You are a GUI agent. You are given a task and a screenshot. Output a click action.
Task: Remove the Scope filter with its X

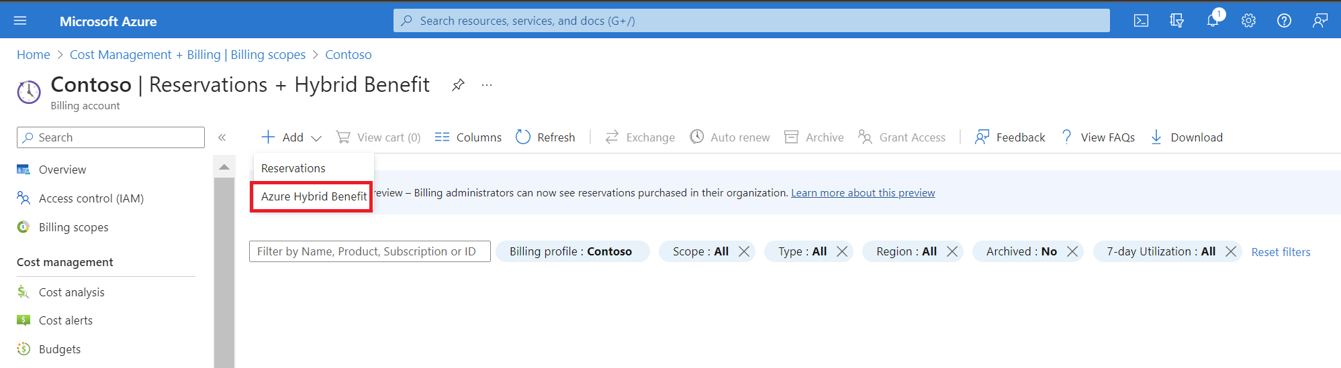pos(744,251)
